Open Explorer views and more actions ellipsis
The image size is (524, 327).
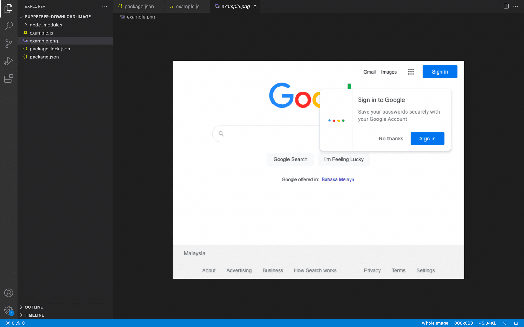105,6
